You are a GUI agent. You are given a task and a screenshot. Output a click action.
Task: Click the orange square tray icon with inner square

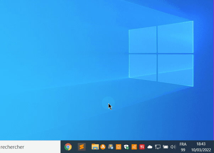point(119,147)
